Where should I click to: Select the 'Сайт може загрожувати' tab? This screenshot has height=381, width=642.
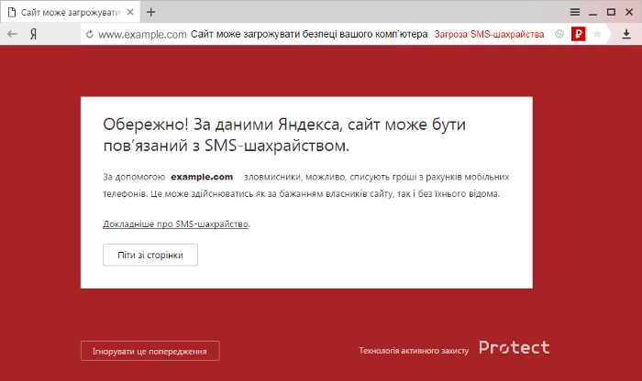[70, 12]
